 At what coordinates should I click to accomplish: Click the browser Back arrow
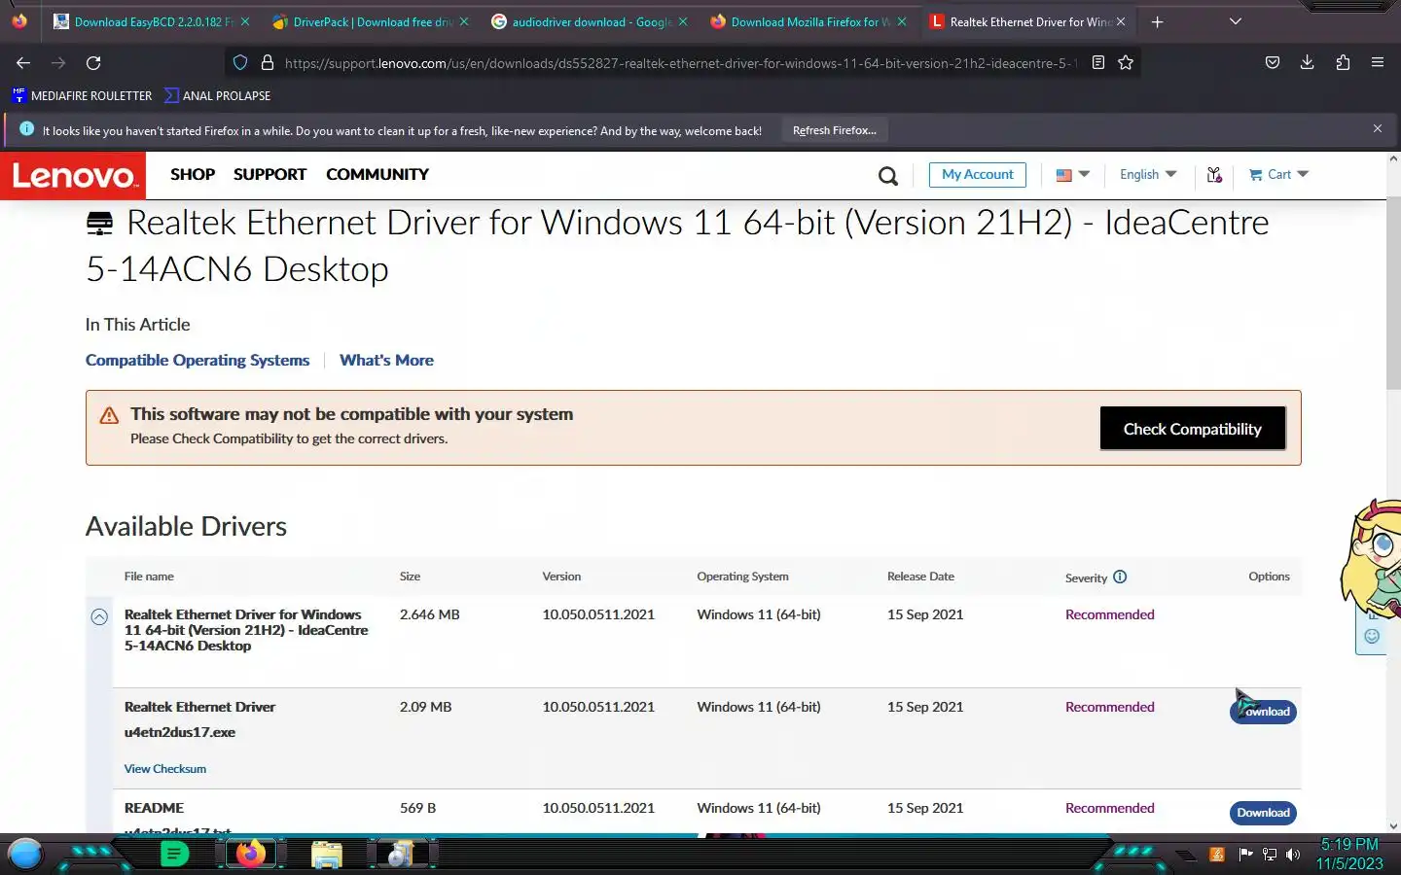23,63
